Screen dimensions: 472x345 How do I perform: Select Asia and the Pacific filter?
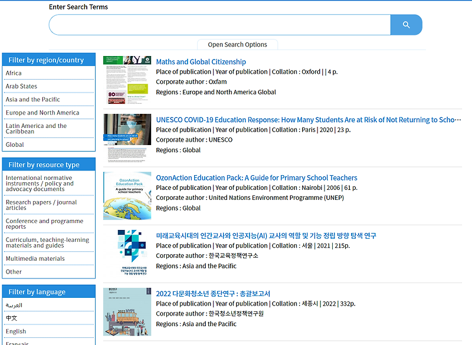(49, 100)
